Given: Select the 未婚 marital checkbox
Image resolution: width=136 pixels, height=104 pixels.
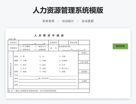Looking at the screenshot, I should (40, 61).
